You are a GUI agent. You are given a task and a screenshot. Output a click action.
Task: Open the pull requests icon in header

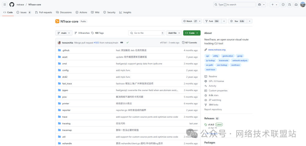click(x=290, y=5)
